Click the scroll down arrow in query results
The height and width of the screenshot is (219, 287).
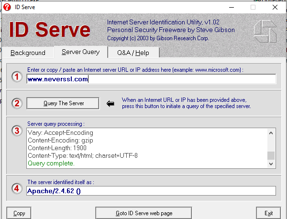coord(271,164)
